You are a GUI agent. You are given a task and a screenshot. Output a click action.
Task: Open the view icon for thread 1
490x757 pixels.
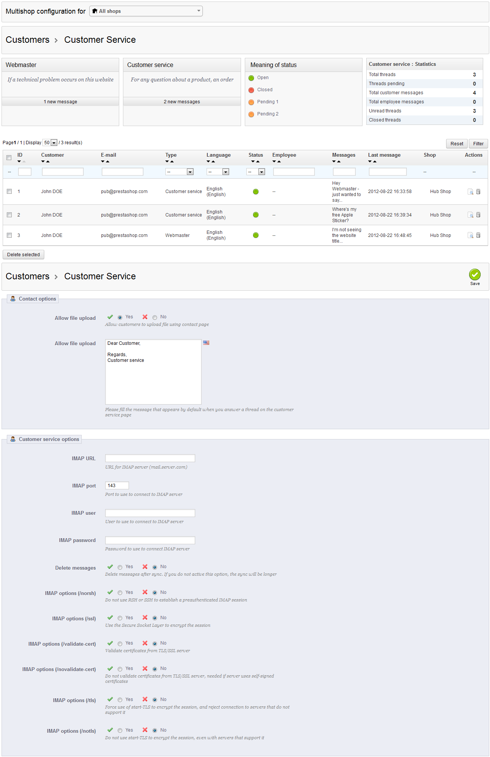pyautogui.click(x=470, y=192)
